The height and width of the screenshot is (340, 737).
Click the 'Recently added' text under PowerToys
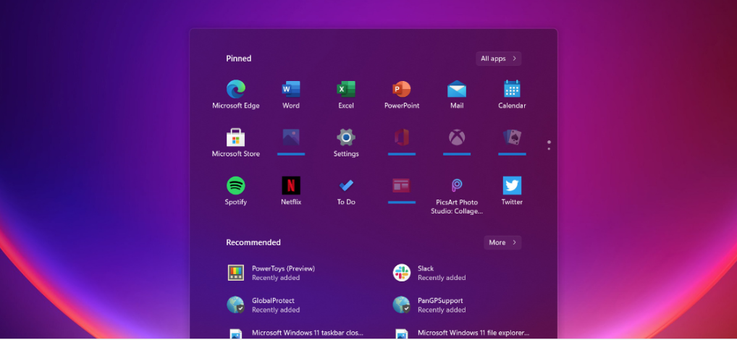point(276,278)
